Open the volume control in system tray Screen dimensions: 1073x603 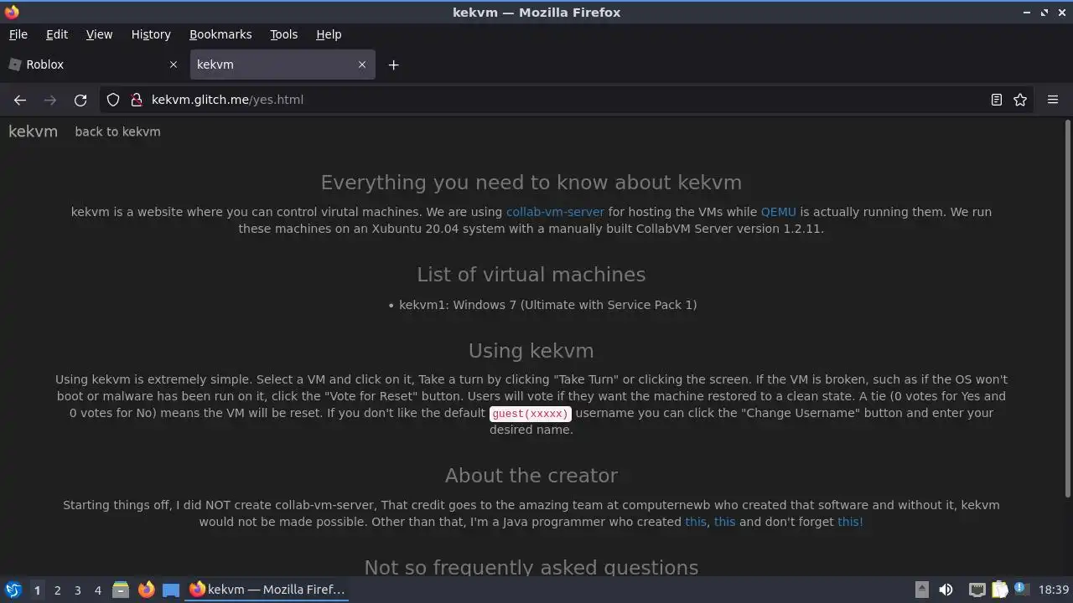tap(946, 590)
